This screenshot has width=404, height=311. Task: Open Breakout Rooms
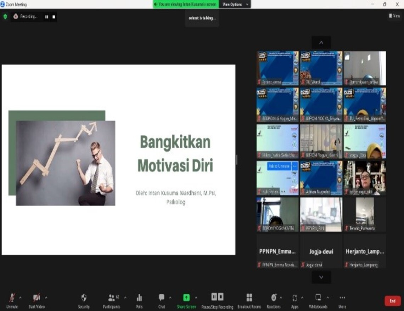click(249, 298)
